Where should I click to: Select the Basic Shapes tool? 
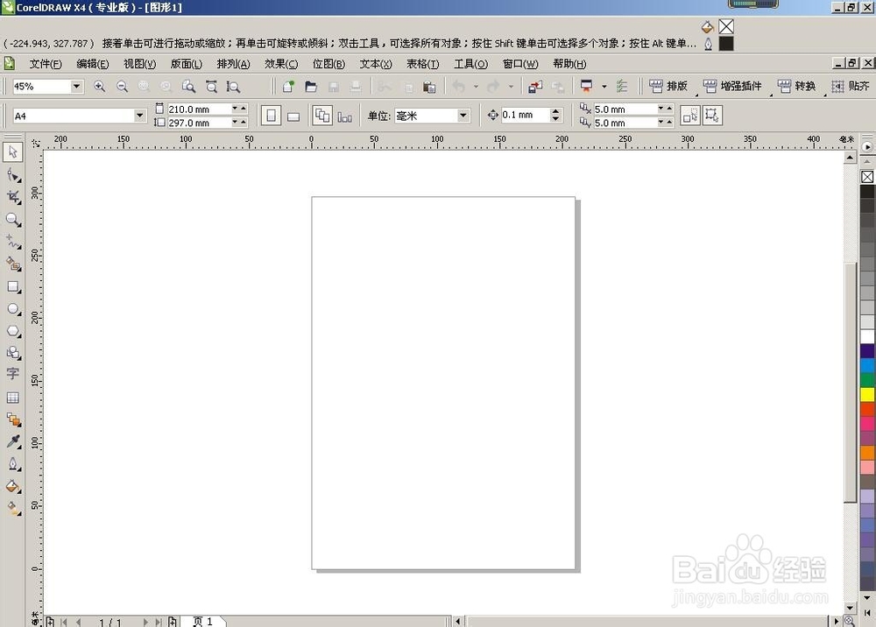click(x=13, y=352)
